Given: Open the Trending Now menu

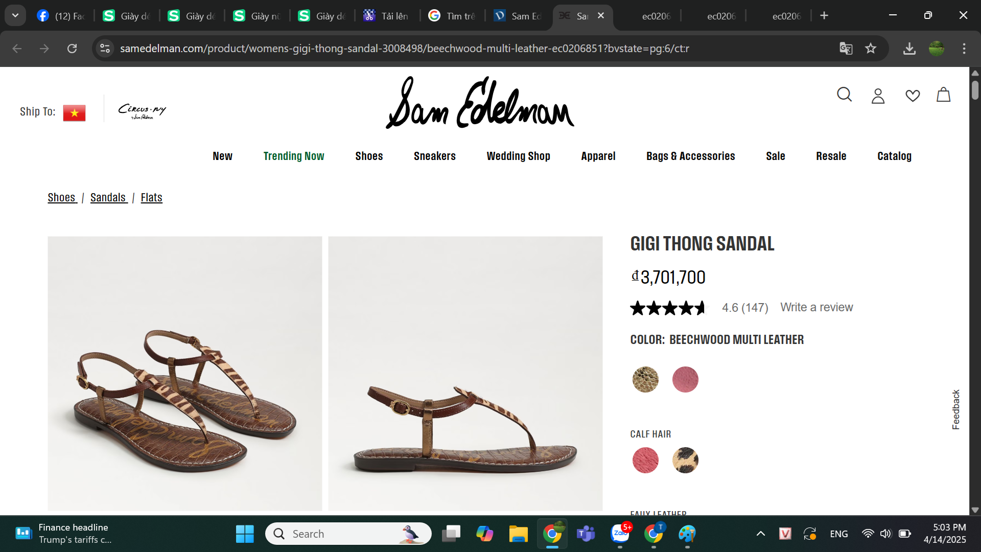Looking at the screenshot, I should (x=294, y=156).
